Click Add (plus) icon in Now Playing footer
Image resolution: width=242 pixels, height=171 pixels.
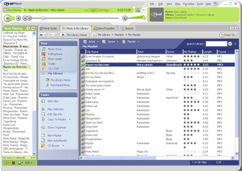click(6, 163)
